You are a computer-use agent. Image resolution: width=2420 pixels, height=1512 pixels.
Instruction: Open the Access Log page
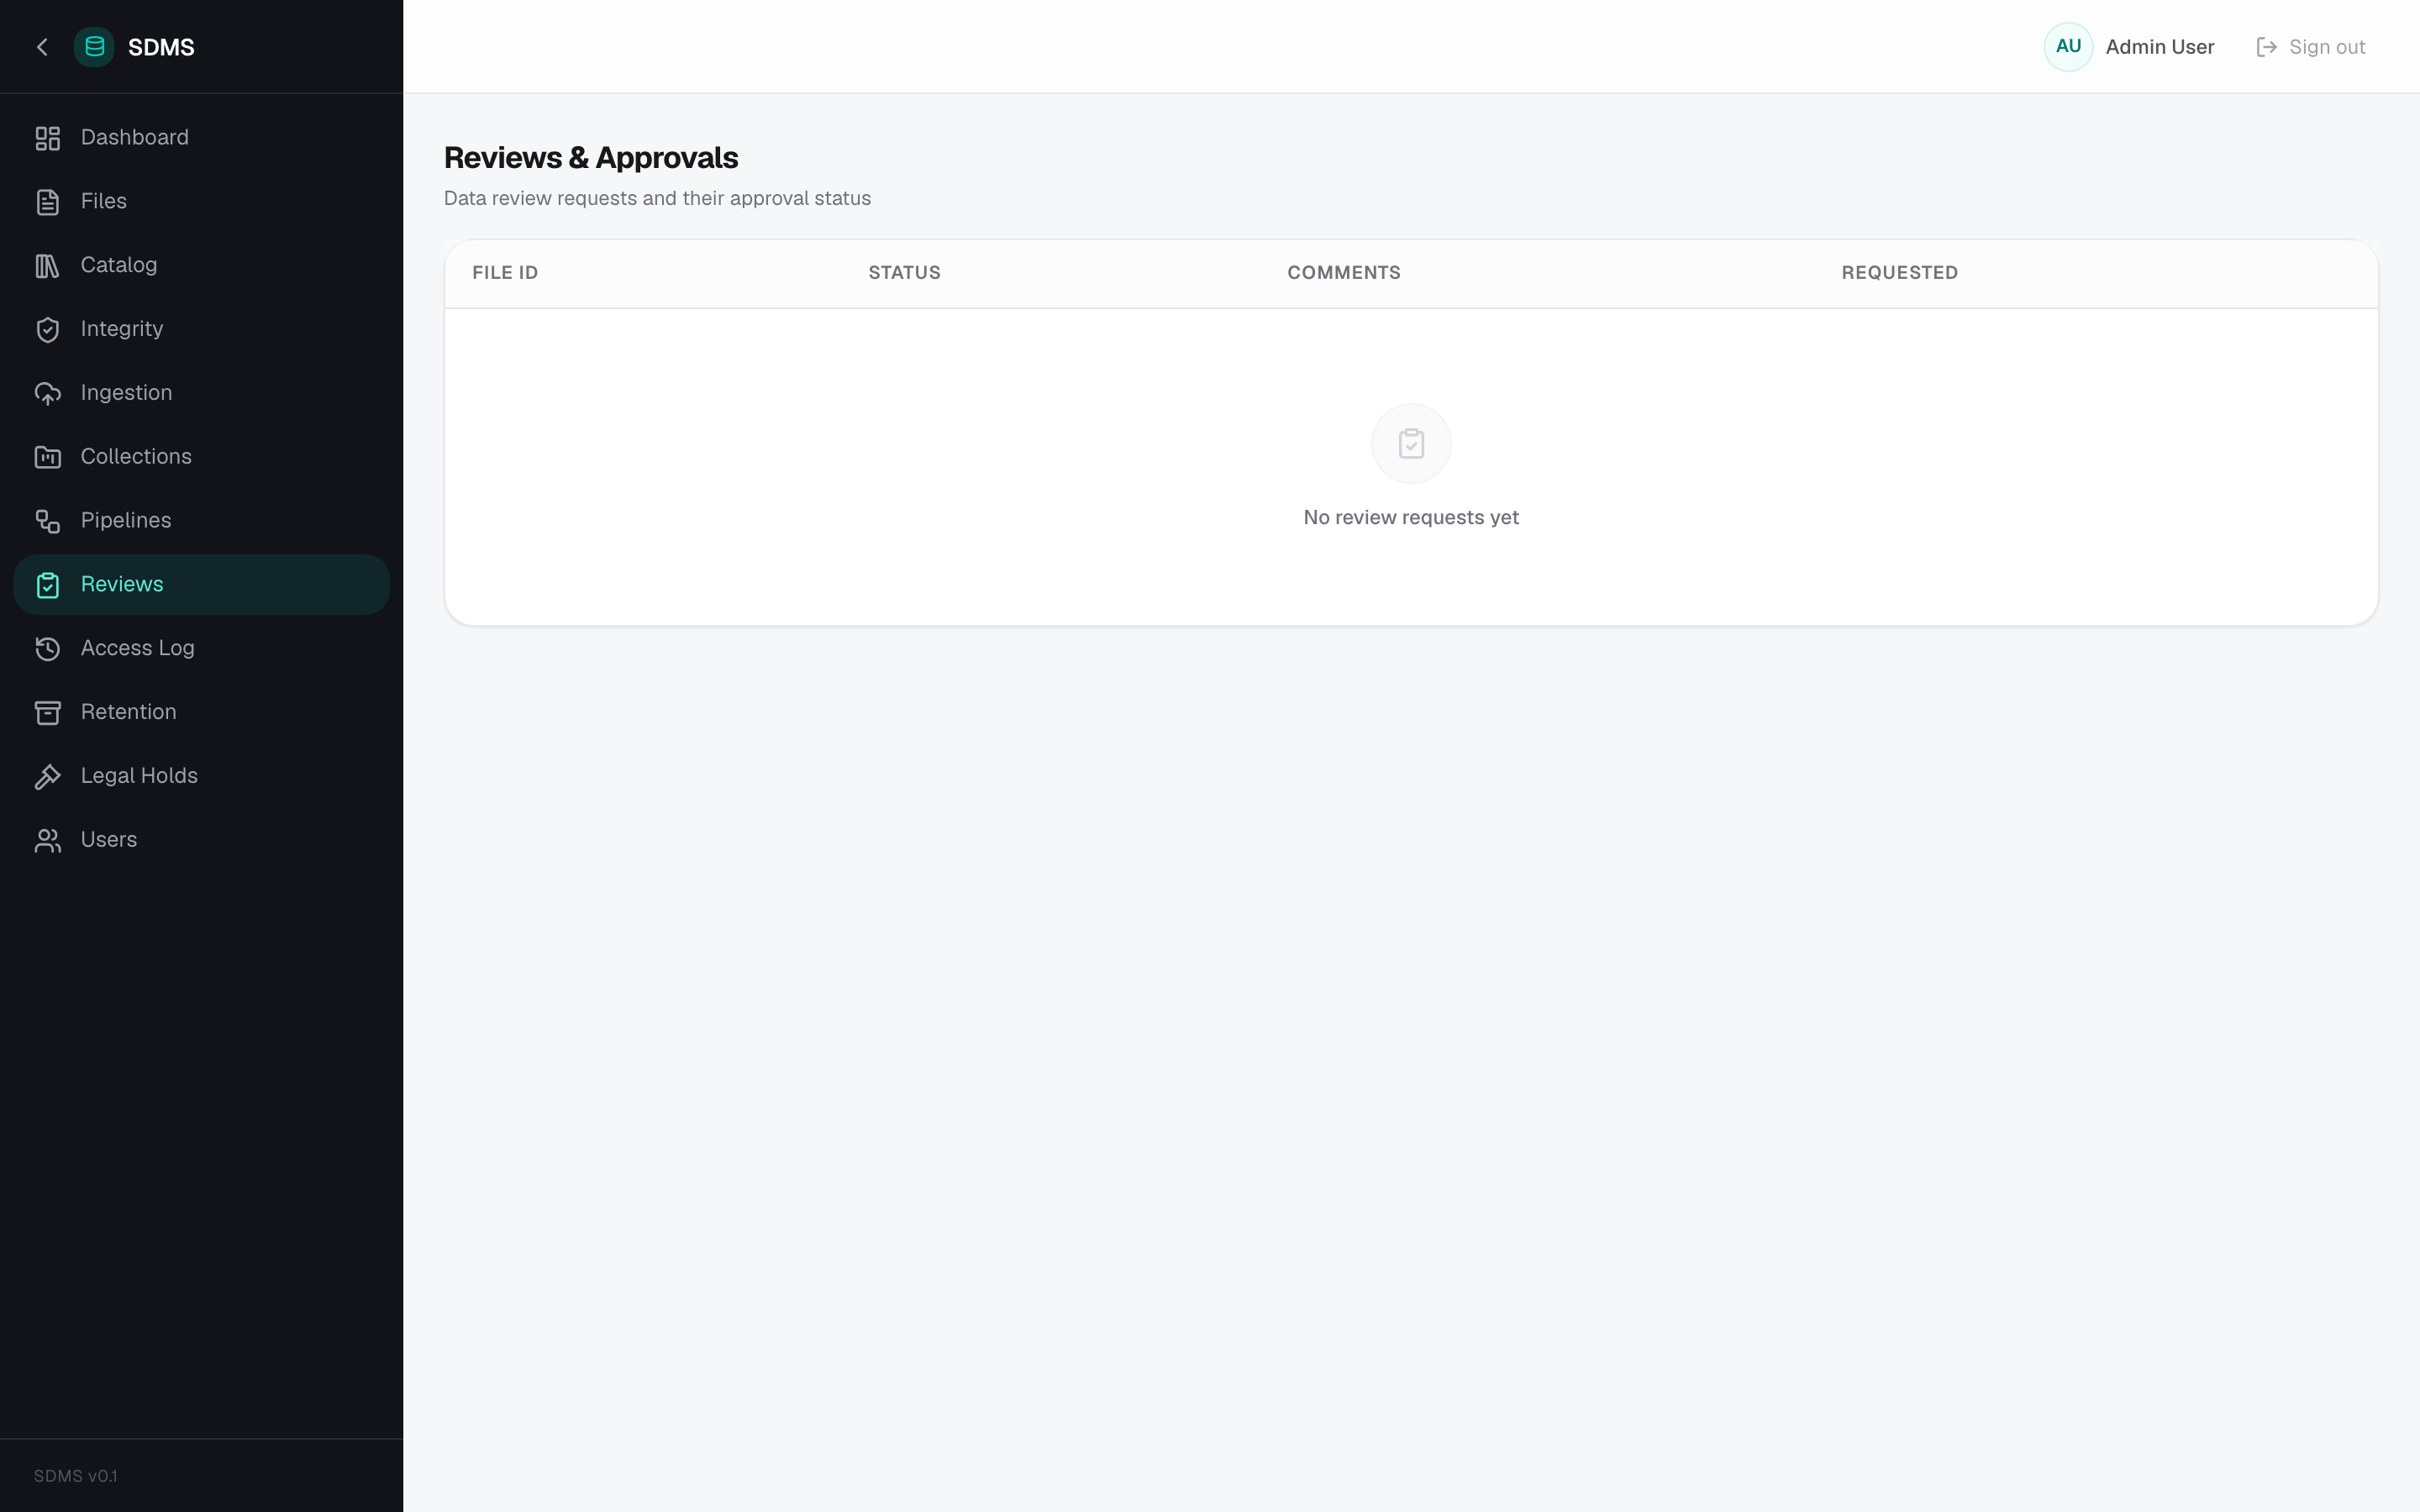tap(201, 649)
